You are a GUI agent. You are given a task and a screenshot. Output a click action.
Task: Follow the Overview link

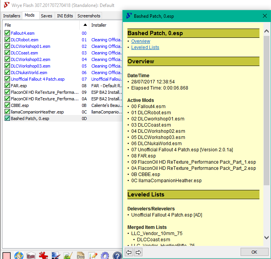[x=141, y=41]
